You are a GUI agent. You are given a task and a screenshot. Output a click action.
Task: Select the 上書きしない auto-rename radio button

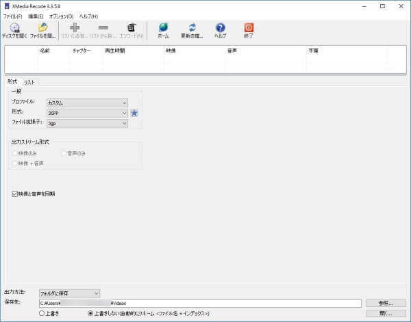pos(90,313)
